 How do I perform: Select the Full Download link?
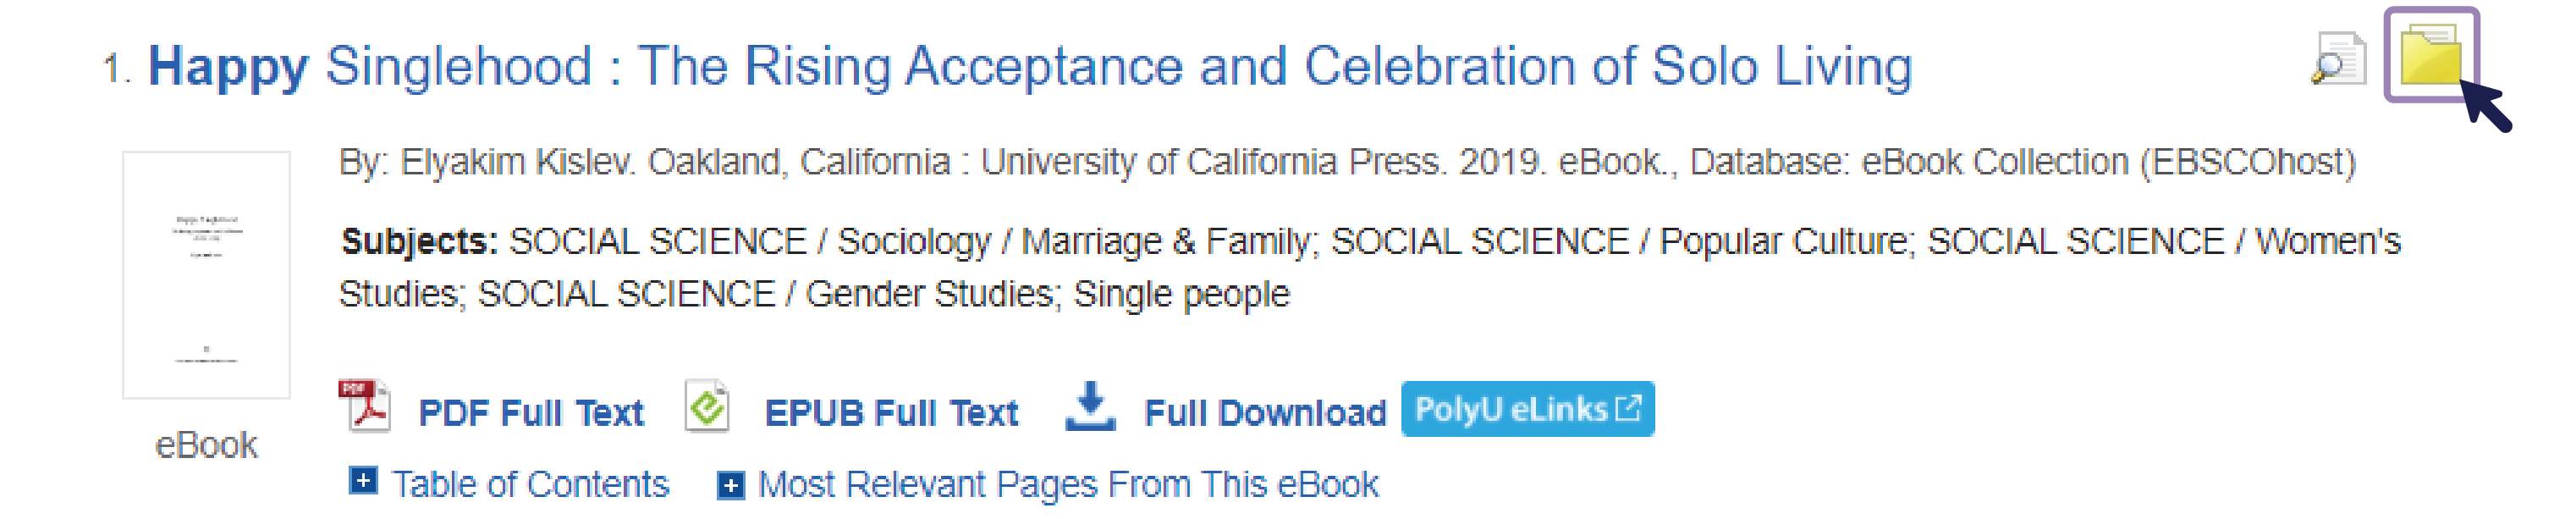[x=1265, y=412]
